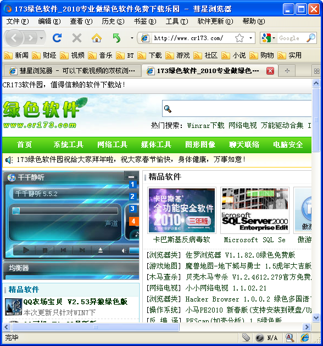Open the SQL Server 2000 thumbnail
The image size is (323, 346).
click(x=255, y=210)
